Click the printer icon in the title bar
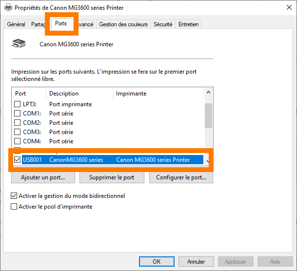Image resolution: width=297 pixels, height=271 pixels. click(7, 8)
